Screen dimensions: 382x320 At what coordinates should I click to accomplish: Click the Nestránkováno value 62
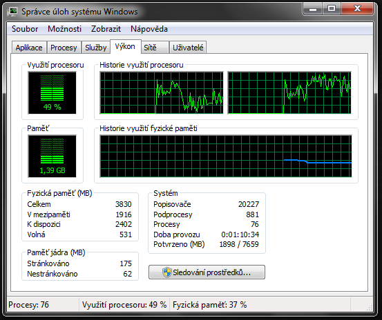(x=127, y=274)
